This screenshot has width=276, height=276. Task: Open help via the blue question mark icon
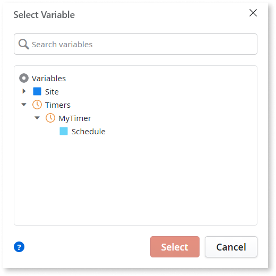(19, 247)
